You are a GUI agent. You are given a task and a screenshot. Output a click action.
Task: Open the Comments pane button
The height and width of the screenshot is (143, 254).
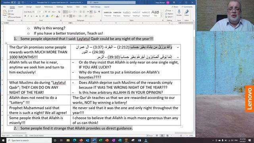tap(187, 7)
